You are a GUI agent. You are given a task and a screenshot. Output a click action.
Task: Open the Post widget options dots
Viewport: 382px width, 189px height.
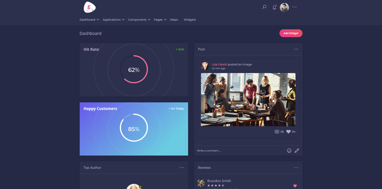pyautogui.click(x=296, y=49)
